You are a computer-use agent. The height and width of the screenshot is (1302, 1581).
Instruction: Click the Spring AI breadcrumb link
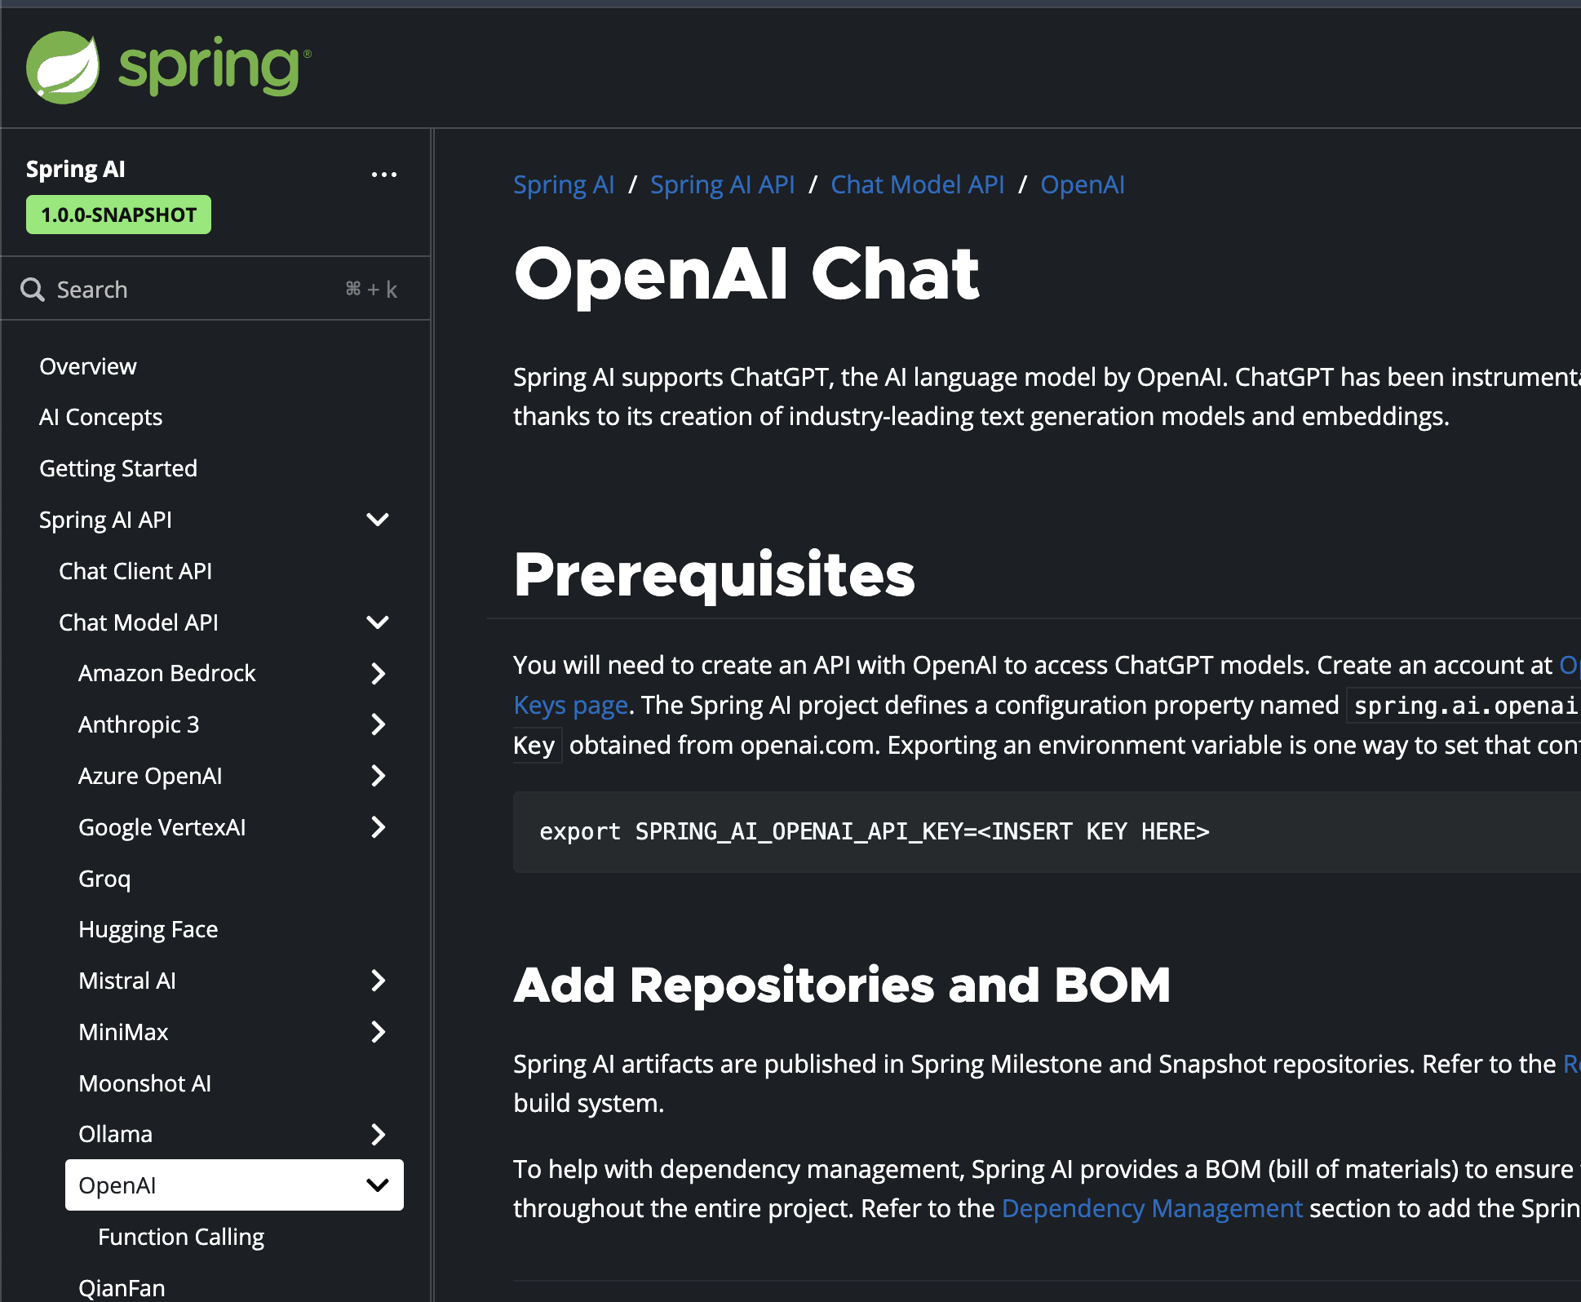coord(563,185)
